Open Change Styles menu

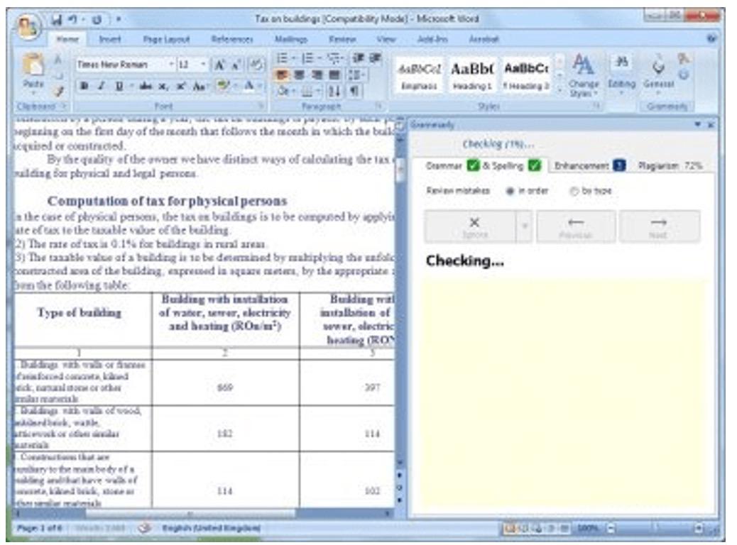coord(584,75)
